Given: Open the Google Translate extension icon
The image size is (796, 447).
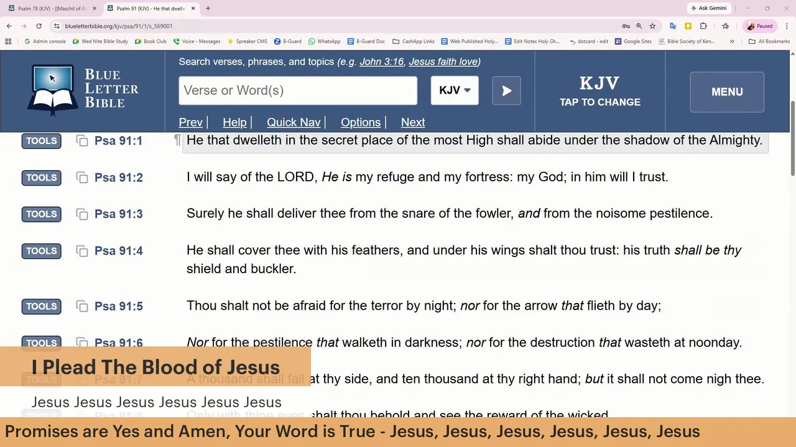Looking at the screenshot, I should pos(673,26).
